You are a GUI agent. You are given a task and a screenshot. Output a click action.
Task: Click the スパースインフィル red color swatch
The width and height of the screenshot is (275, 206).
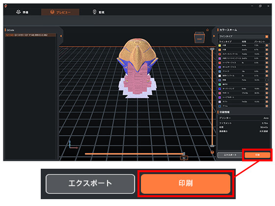(x=220, y=54)
